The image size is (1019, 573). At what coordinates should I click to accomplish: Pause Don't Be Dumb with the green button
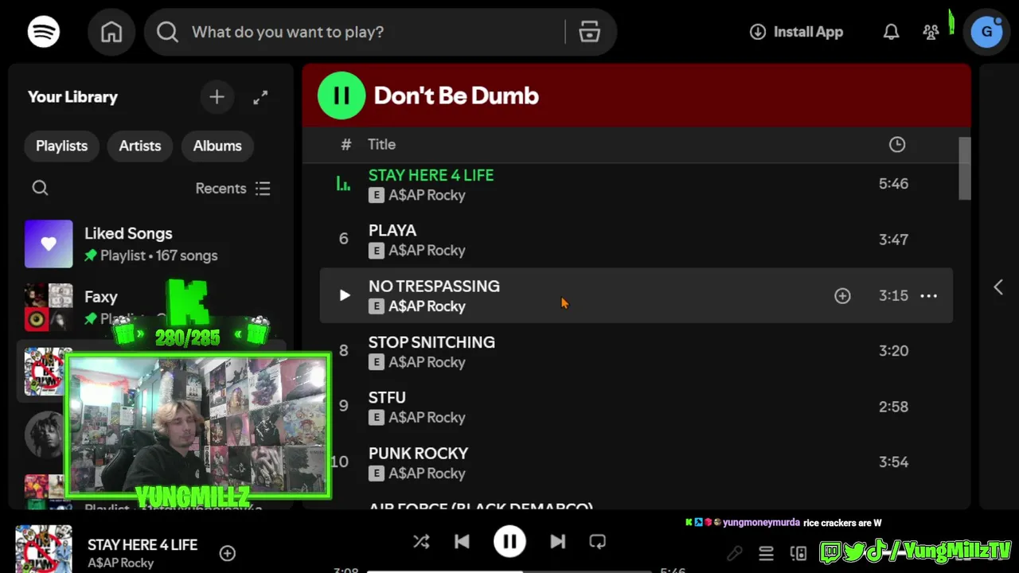point(342,95)
